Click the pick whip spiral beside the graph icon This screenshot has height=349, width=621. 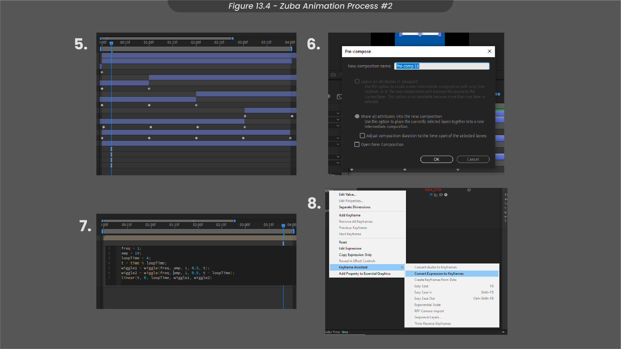(x=441, y=195)
